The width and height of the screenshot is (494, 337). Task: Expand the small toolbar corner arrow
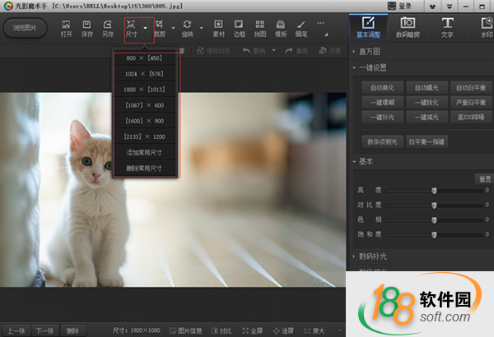coord(326,35)
